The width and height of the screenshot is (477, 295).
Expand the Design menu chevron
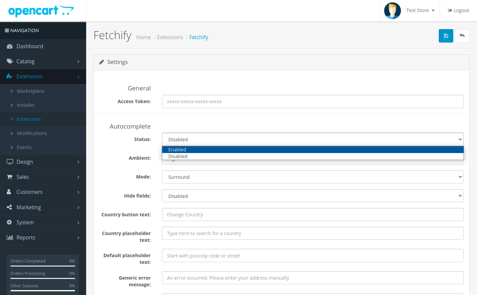78,162
